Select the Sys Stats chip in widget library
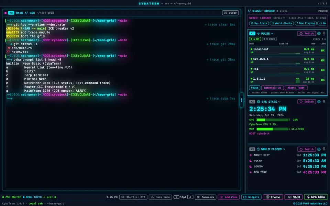Viewport: 330px width, 206px height. pos(259,23)
